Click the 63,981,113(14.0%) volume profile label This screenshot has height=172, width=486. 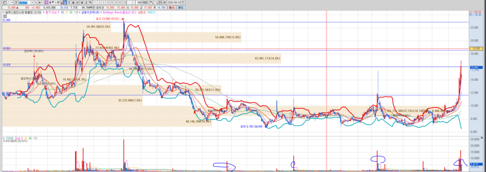tap(268, 58)
